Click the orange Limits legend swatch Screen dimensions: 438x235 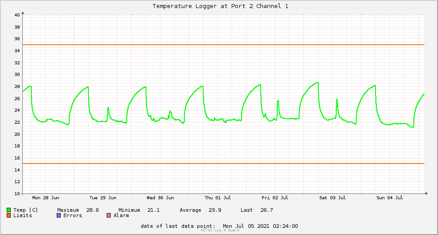click(x=8, y=215)
